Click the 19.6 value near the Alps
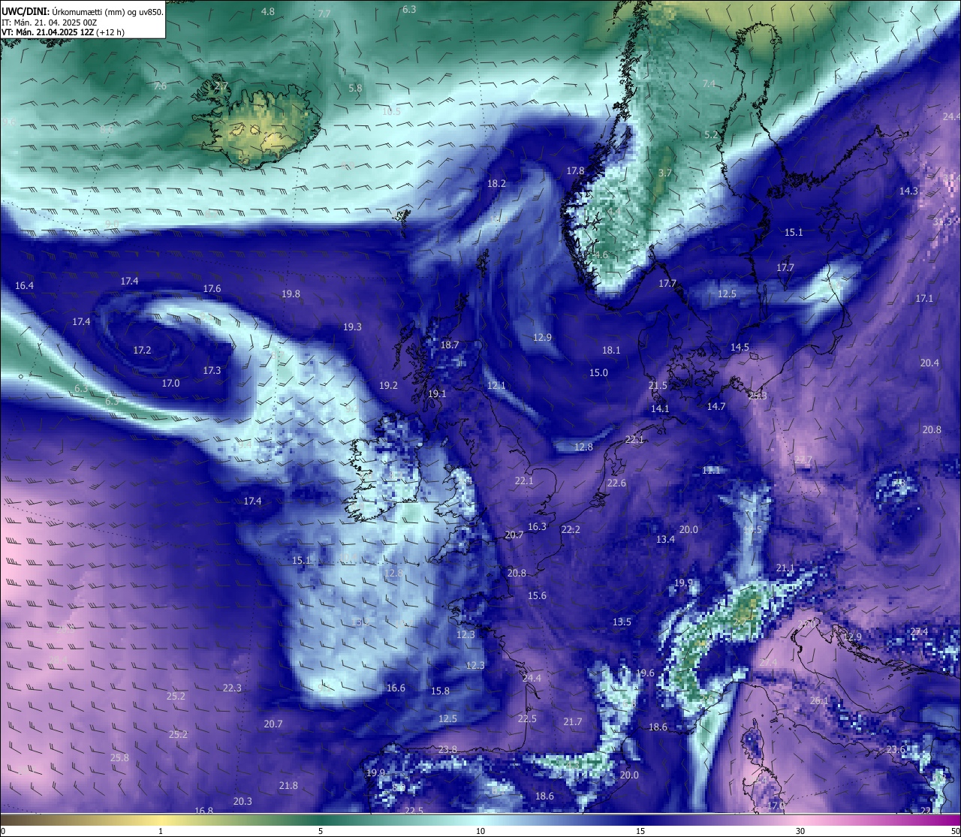The image size is (961, 837). [645, 673]
